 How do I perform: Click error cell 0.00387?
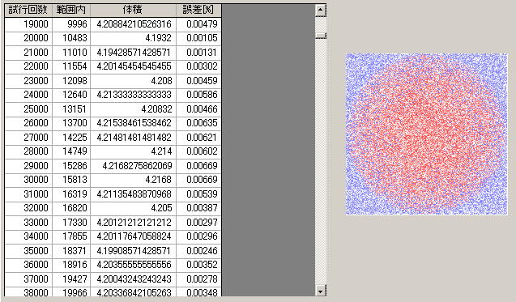pos(198,208)
